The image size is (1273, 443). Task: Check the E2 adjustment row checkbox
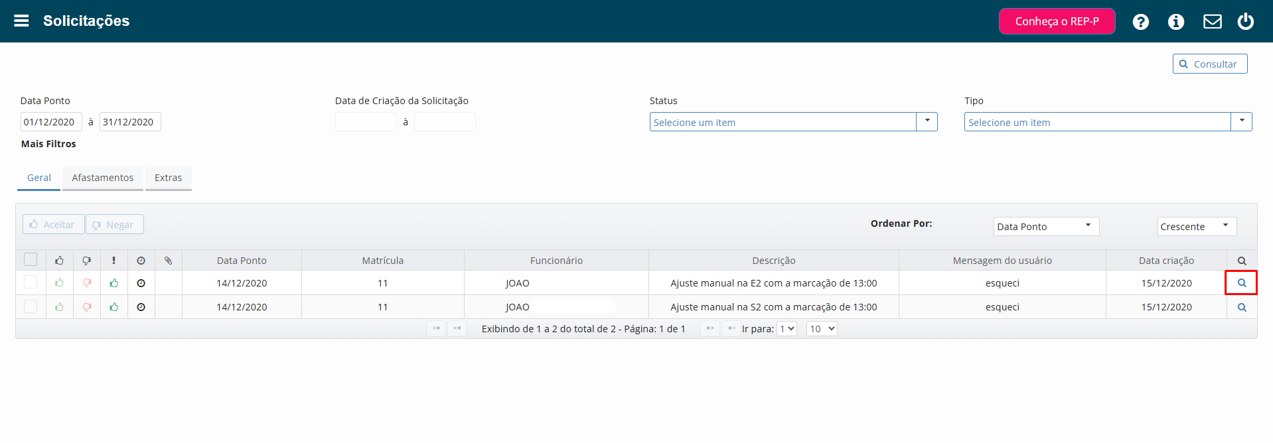31,283
